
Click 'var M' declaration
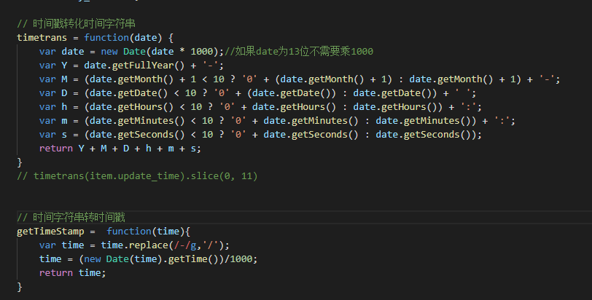[53, 79]
